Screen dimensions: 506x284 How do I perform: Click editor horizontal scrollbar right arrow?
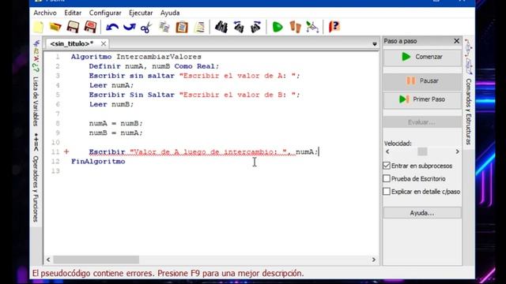[374, 260]
